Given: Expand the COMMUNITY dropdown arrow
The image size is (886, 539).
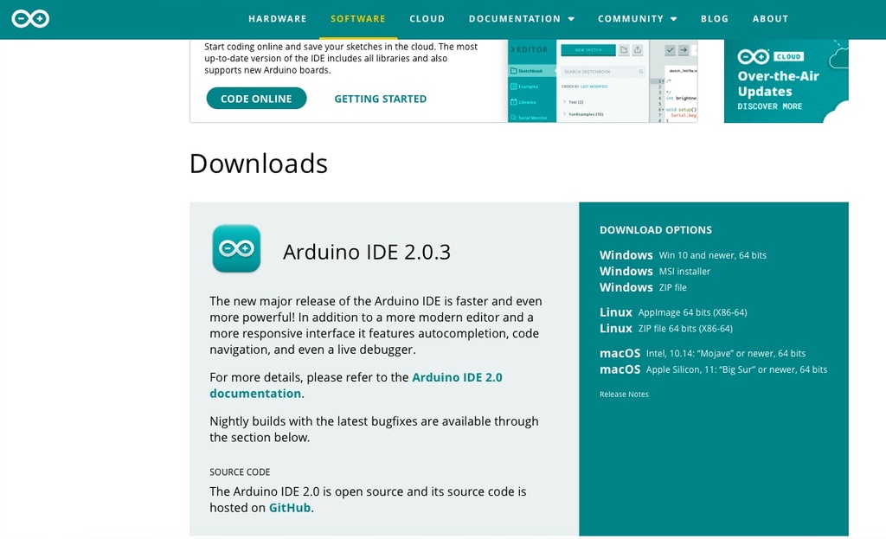Looking at the screenshot, I should point(673,19).
